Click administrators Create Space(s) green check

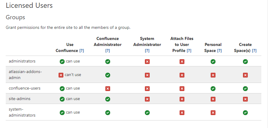pos(245,62)
